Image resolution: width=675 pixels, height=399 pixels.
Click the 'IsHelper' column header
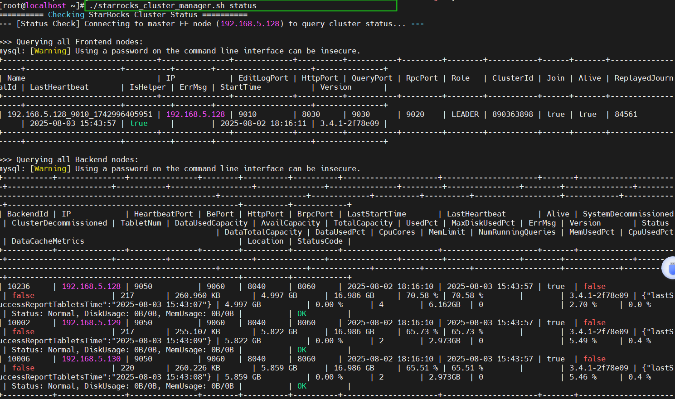[x=148, y=87]
